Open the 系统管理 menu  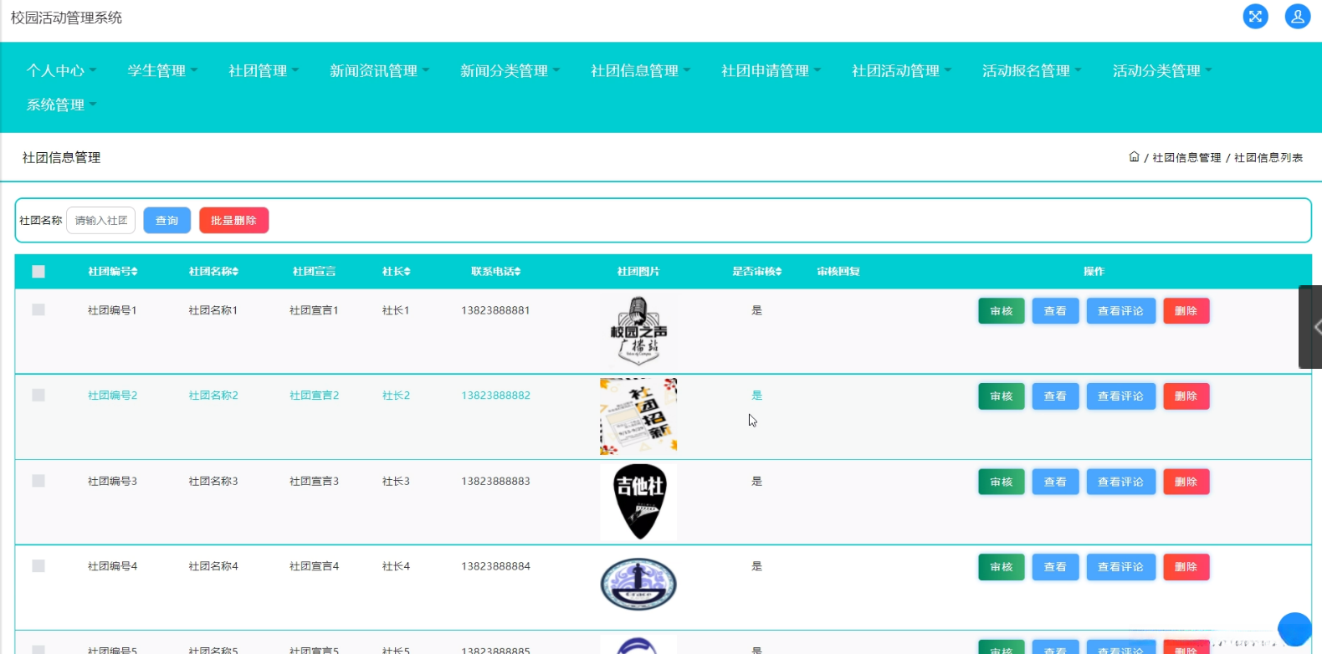coord(62,105)
